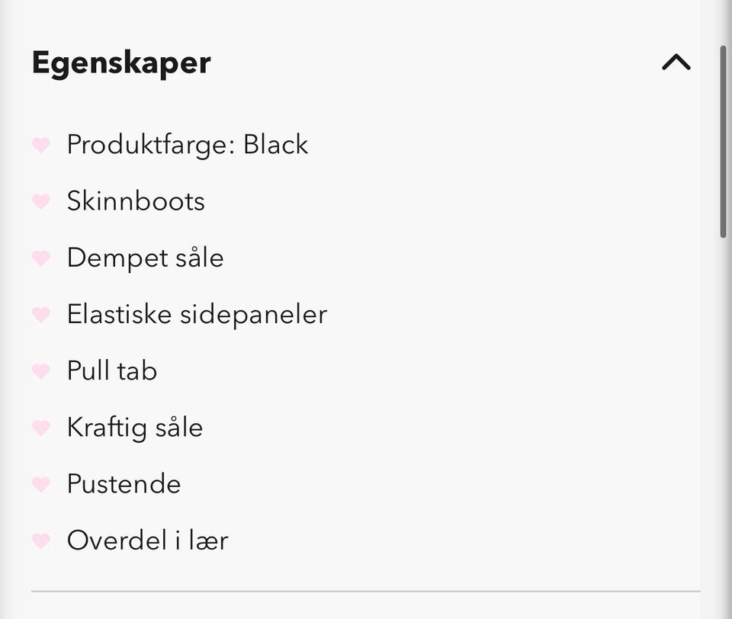The width and height of the screenshot is (732, 619).
Task: Click heart bullet next to Dempet såle
Action: pos(41,258)
